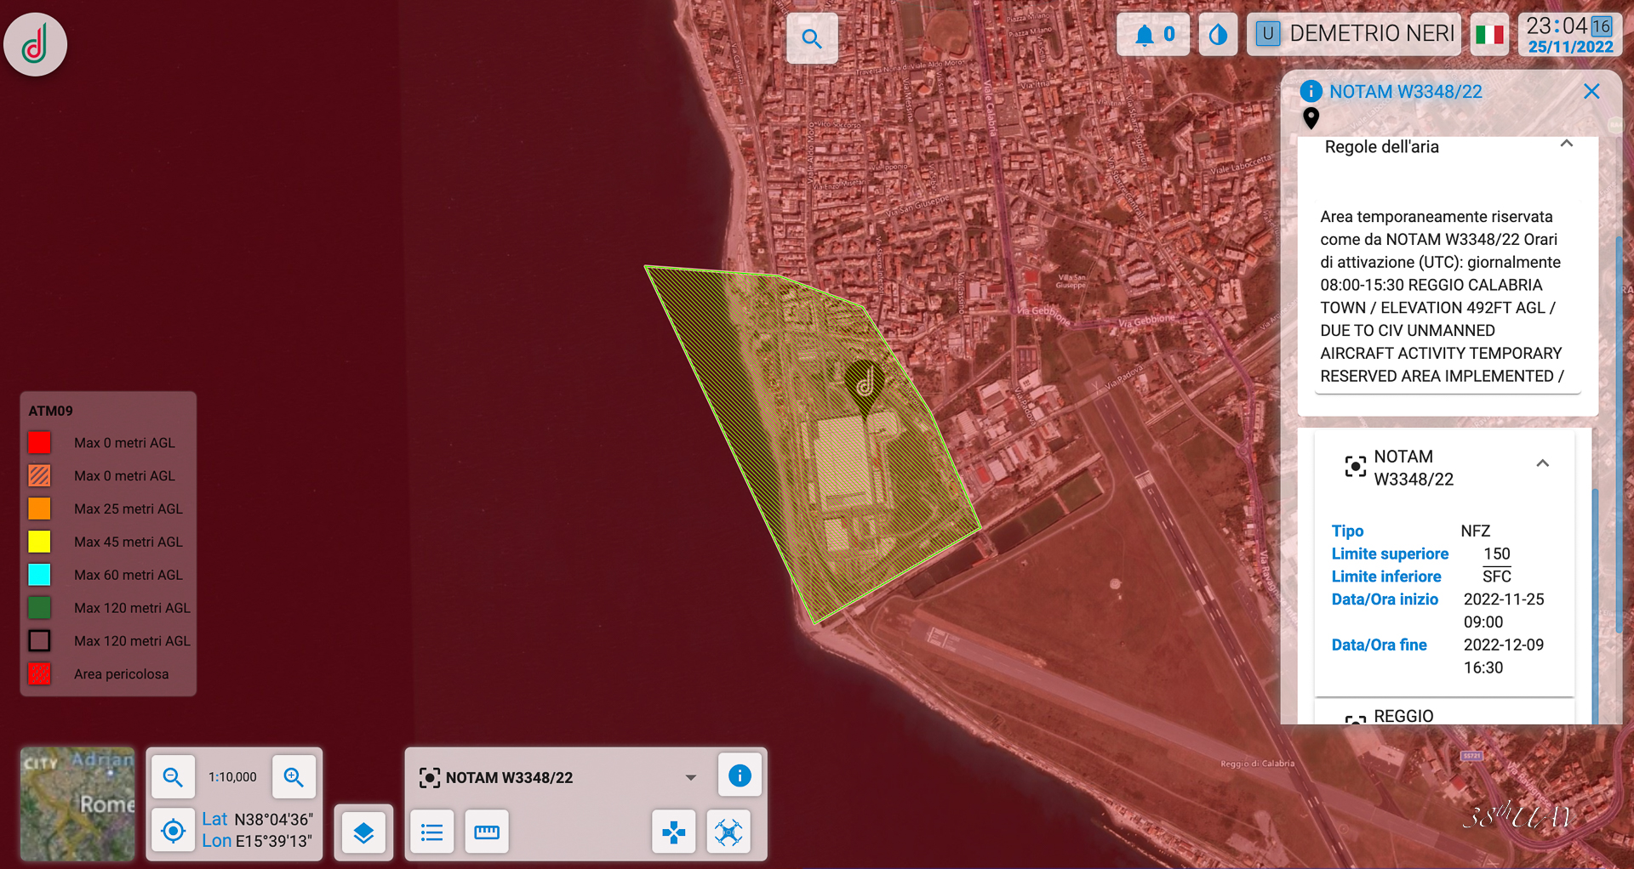
Task: Click the info button in bottom toolbar
Action: 740,775
